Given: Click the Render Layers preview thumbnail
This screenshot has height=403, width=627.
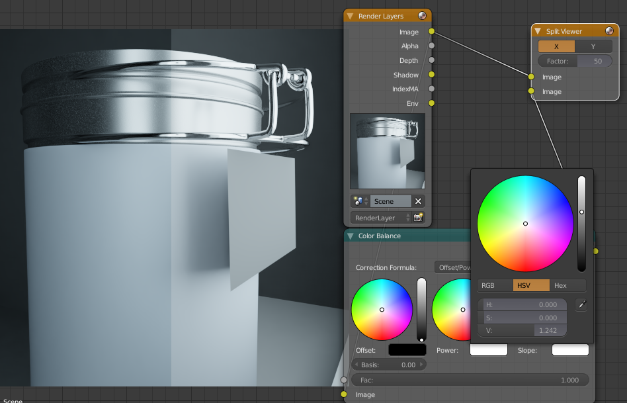Looking at the screenshot, I should click(388, 151).
